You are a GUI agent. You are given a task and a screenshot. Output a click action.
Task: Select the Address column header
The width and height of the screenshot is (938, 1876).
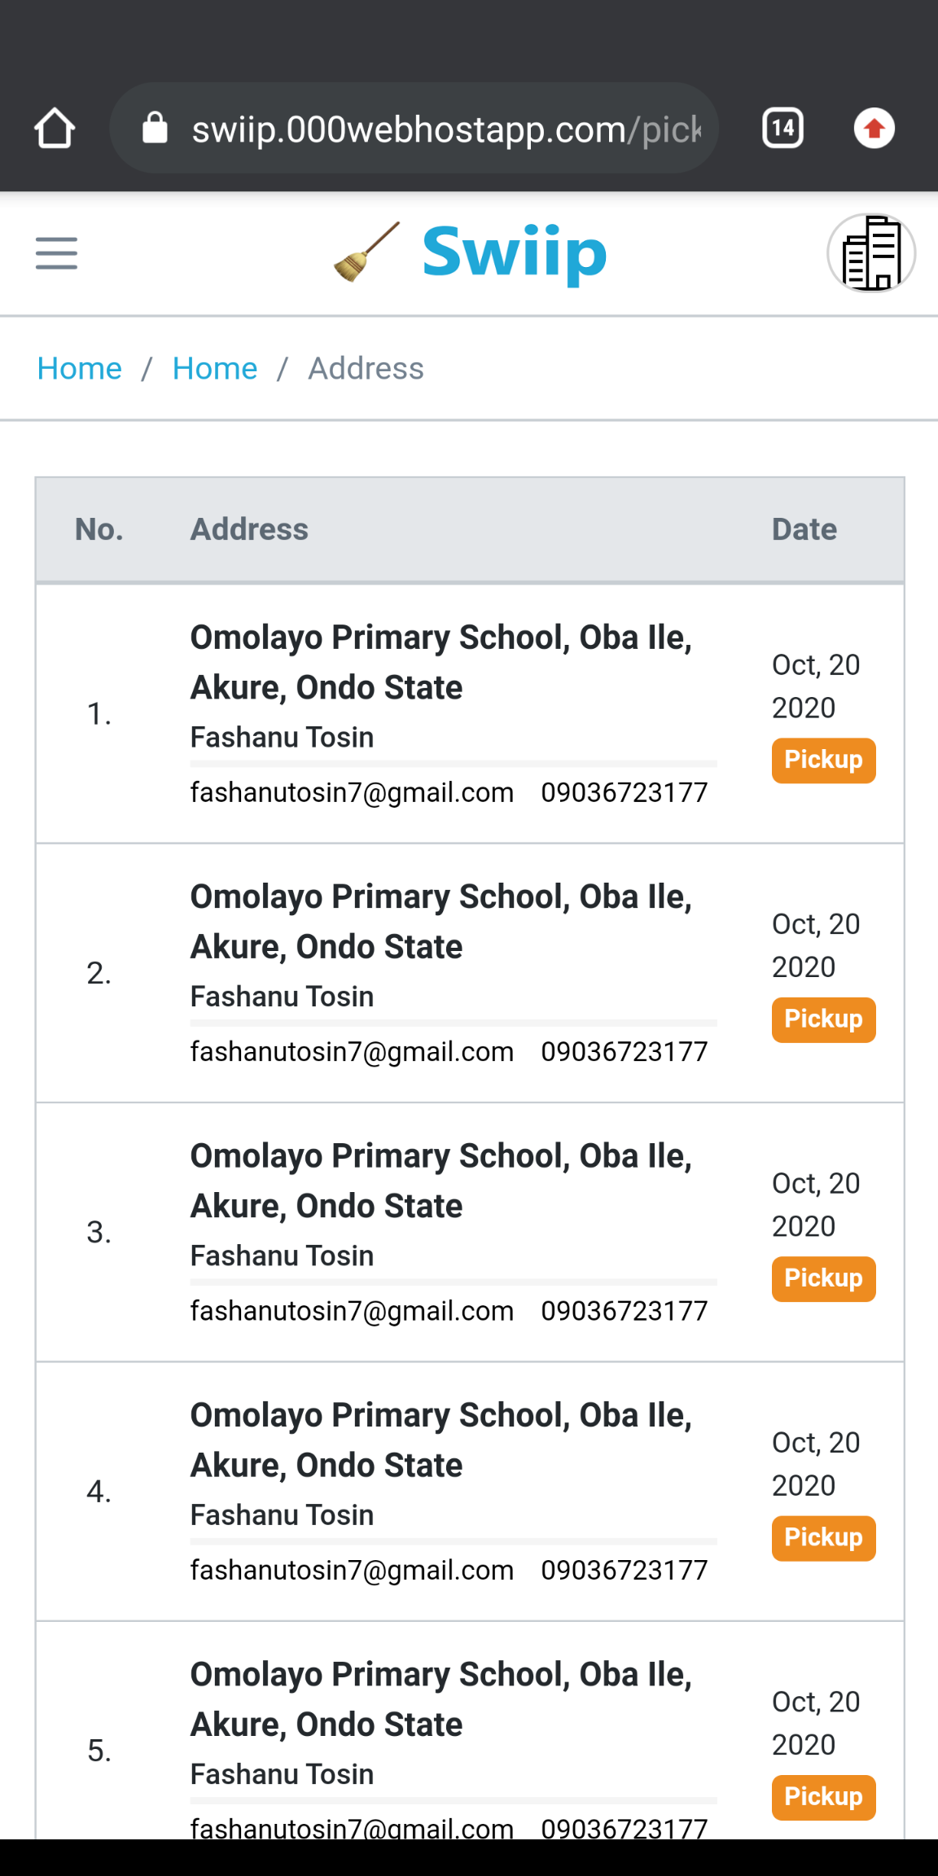(x=249, y=530)
